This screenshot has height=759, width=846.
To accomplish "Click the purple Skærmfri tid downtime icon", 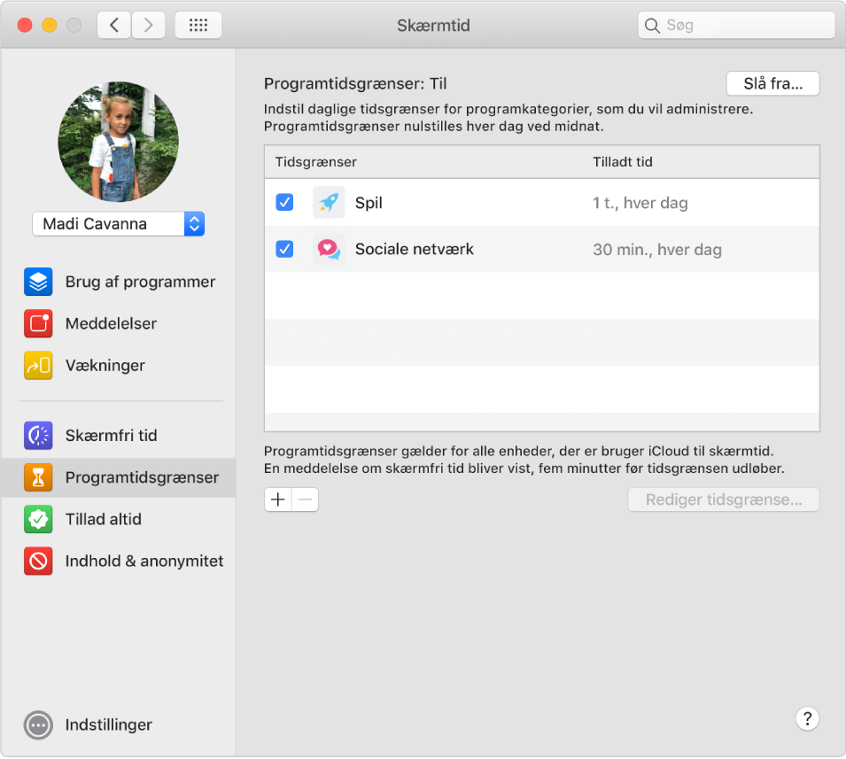I will pos(38,436).
